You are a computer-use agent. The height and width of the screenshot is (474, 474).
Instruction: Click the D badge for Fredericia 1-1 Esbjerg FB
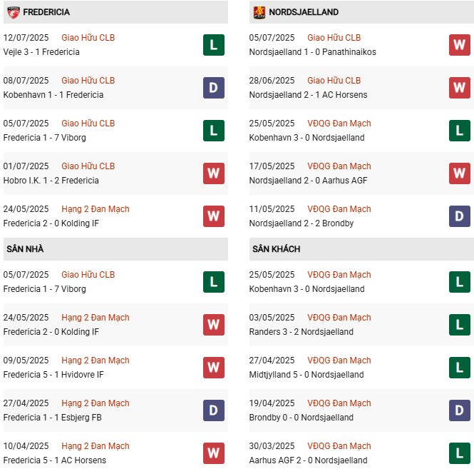click(213, 410)
